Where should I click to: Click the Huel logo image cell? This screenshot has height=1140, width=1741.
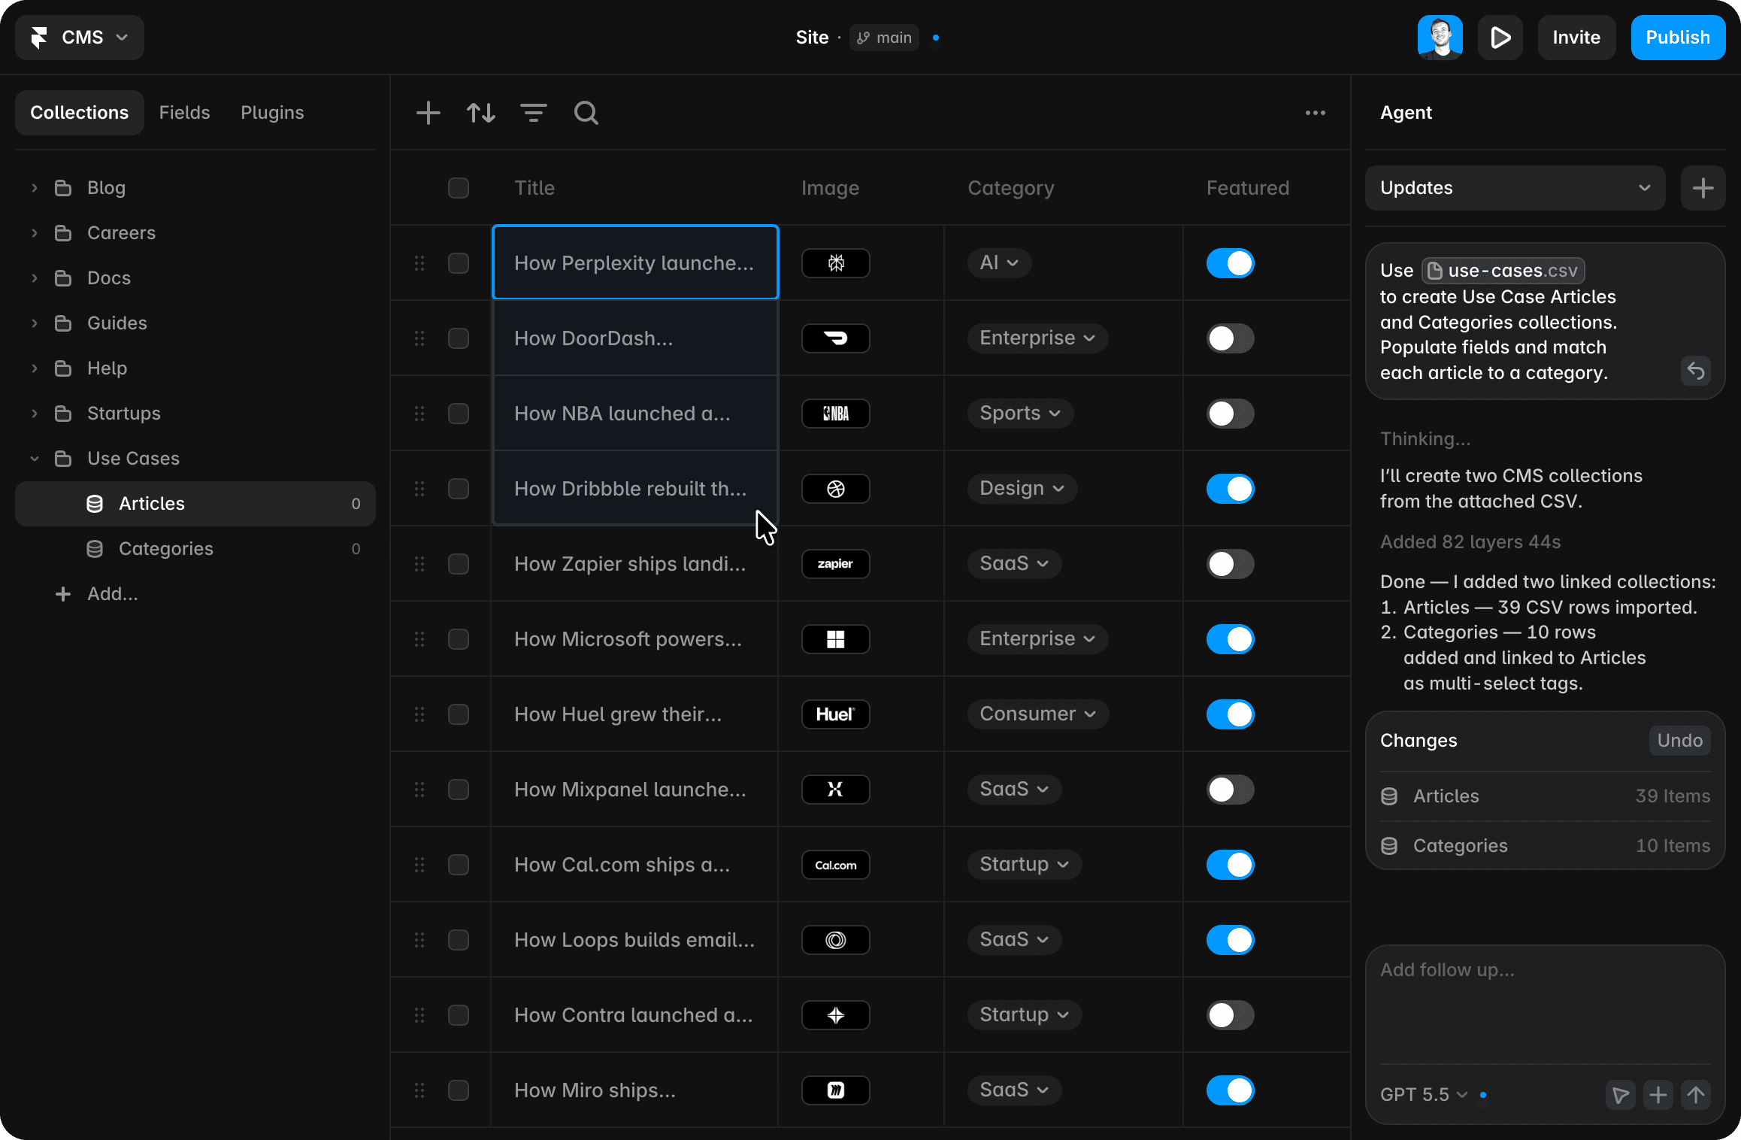click(x=836, y=714)
